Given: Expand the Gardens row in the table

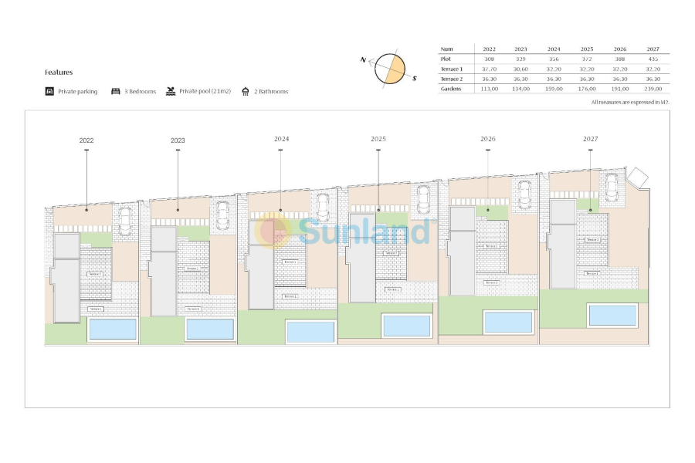Looking at the screenshot, I should click(450, 90).
